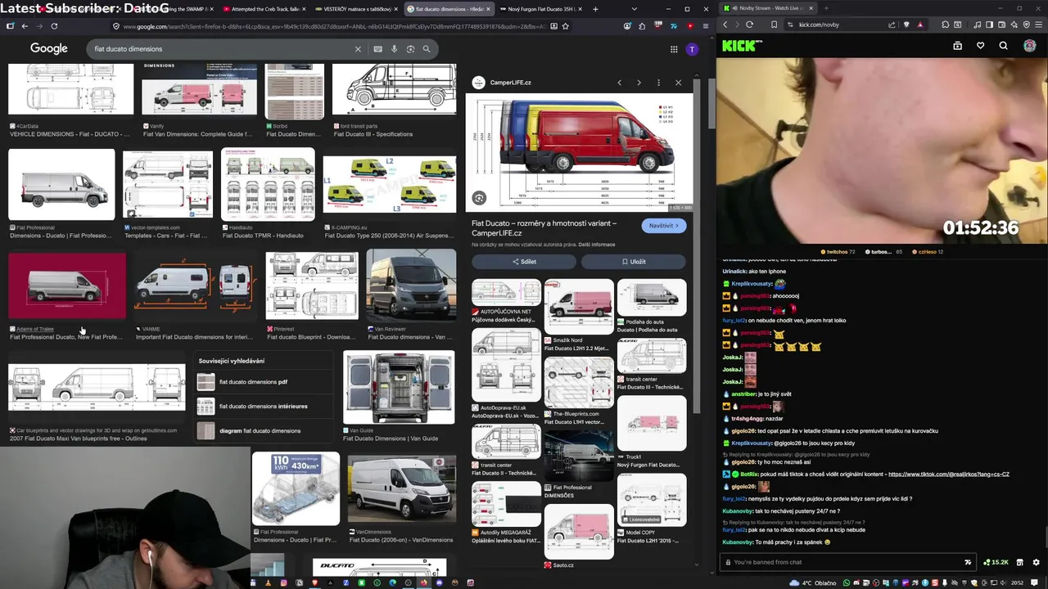
Task: Reload the Google search page
Action: tap(54, 26)
